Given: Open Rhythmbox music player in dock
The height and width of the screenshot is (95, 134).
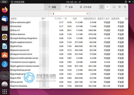Looking at the screenshot, I should coord(5,37).
